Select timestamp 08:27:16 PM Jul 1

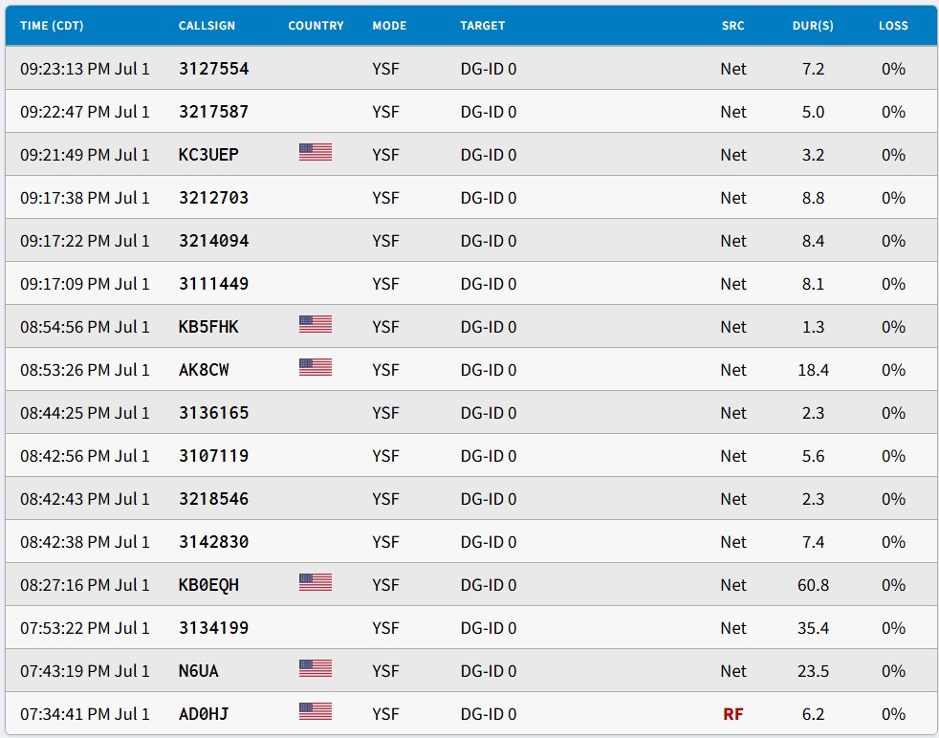tap(84, 585)
